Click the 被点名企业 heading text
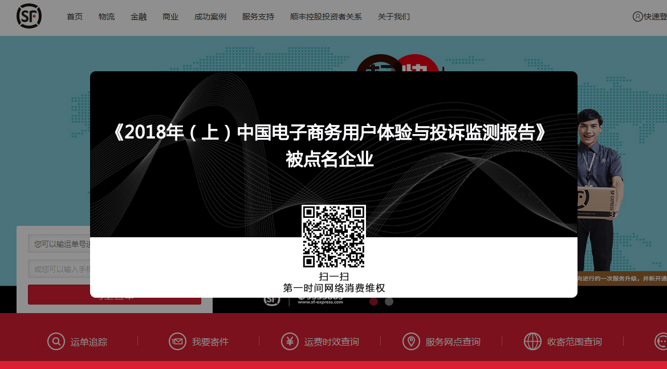The height and width of the screenshot is (369, 667). coord(330,160)
